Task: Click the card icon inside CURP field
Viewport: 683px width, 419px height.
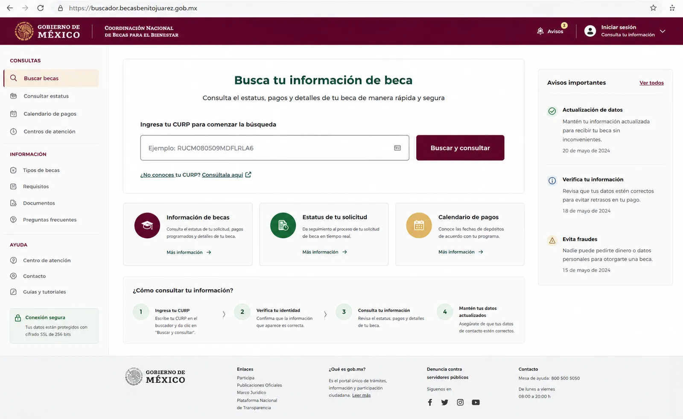Action: coord(397,148)
